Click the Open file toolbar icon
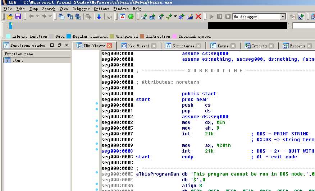This screenshot has width=315, height=191. (10, 17)
